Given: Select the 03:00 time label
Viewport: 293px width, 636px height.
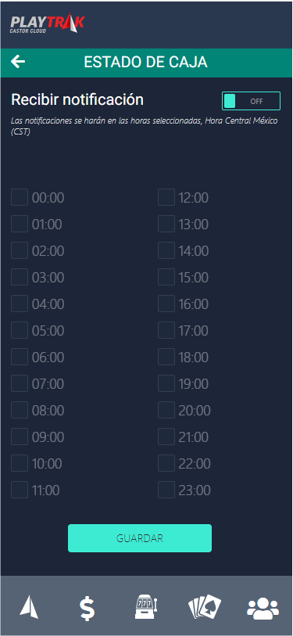Looking at the screenshot, I should 48,278.
